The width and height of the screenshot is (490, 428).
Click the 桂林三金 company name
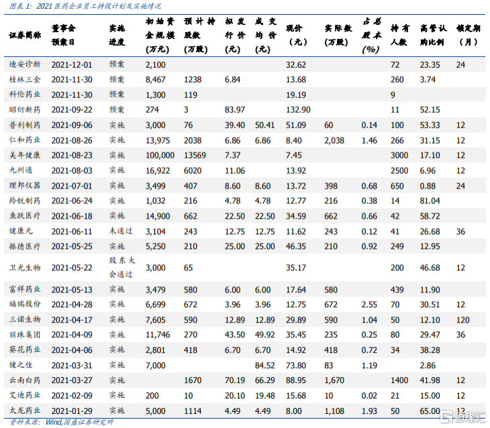pyautogui.click(x=25, y=80)
